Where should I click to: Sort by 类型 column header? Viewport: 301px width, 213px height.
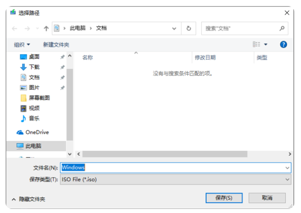coord(262,58)
